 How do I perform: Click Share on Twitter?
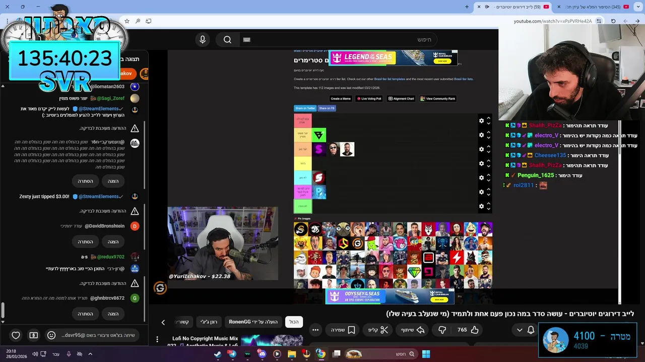[x=305, y=108]
